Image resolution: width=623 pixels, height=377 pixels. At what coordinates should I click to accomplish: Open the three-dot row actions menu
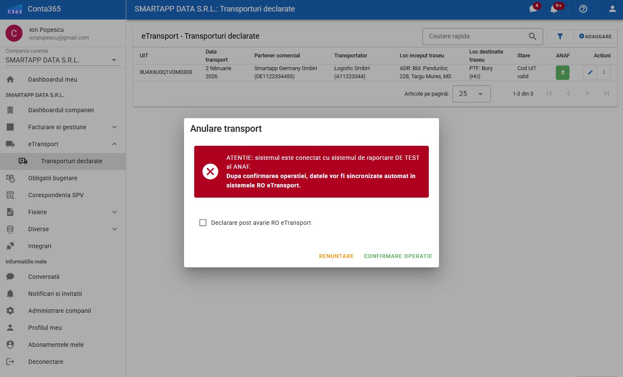603,72
